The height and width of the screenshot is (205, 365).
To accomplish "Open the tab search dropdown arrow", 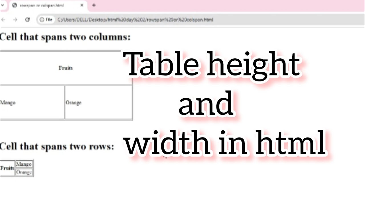I will coord(2,5).
